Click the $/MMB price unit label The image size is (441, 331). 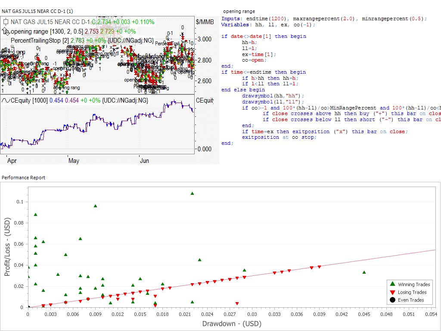205,22
